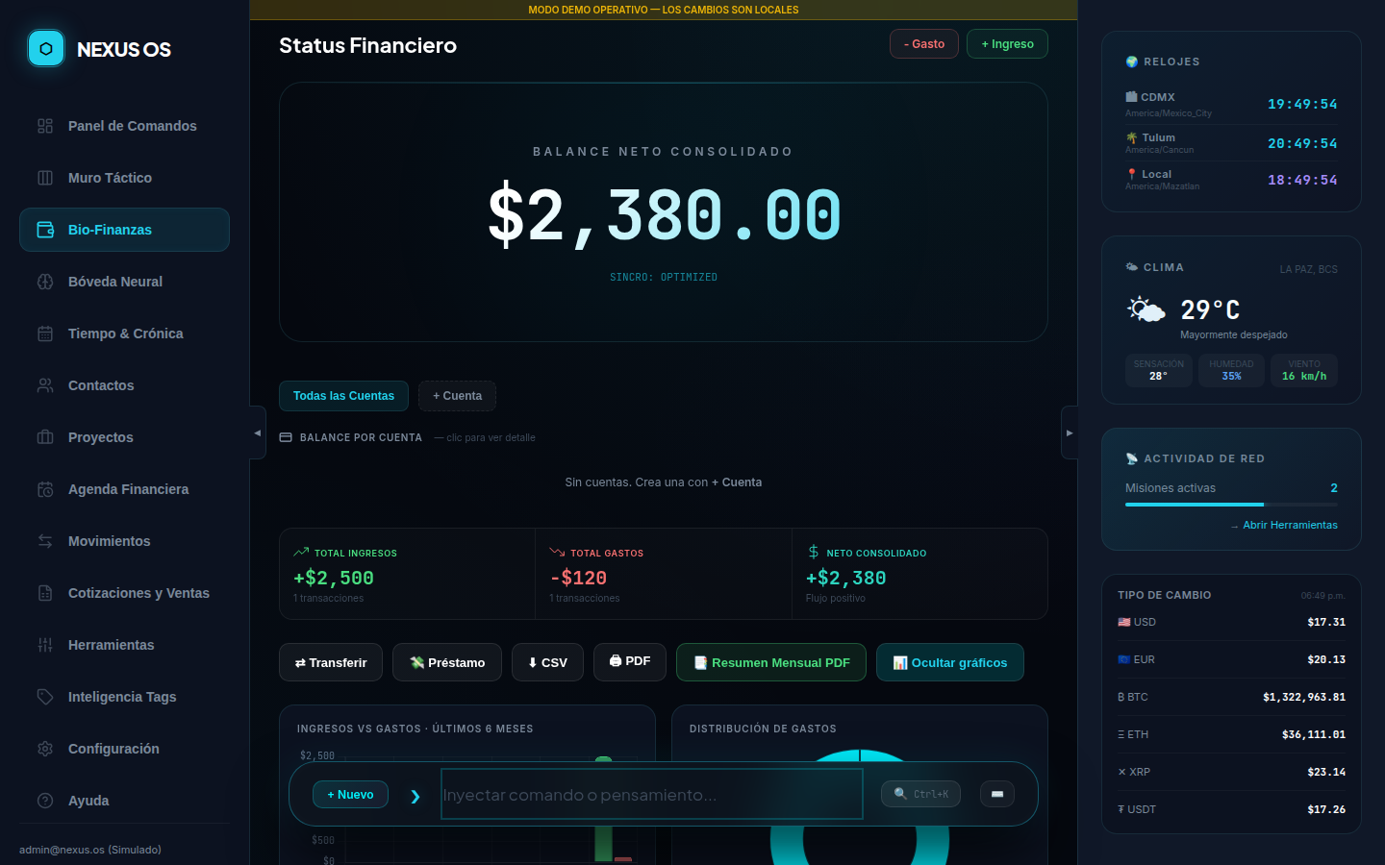Click the + Nuevo button in command bar
This screenshot has width=1385, height=865.
350,795
